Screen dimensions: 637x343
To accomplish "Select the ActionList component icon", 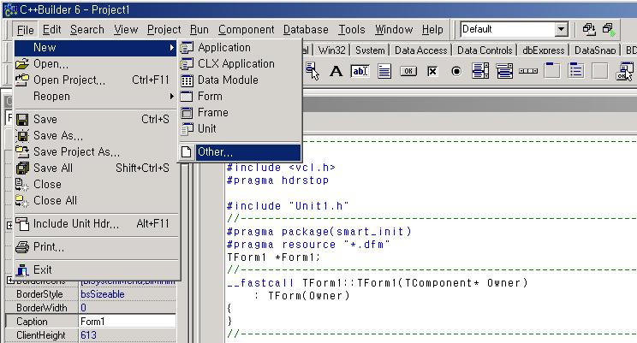I will (x=624, y=71).
